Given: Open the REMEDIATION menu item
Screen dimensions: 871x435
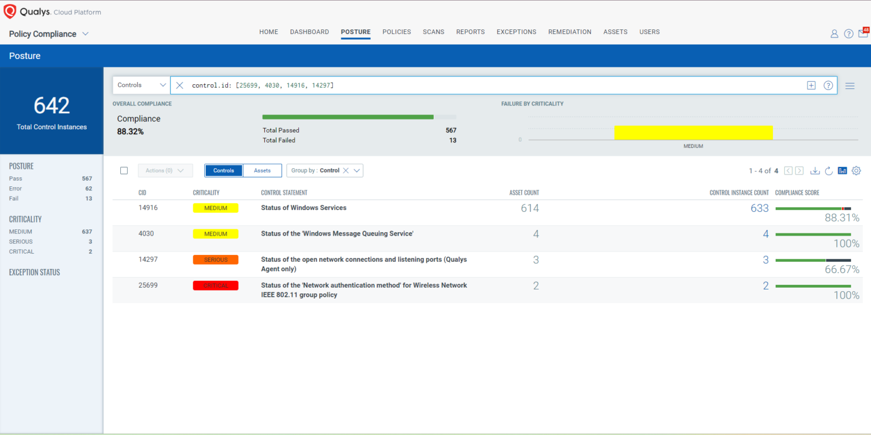Looking at the screenshot, I should pyautogui.click(x=569, y=32).
